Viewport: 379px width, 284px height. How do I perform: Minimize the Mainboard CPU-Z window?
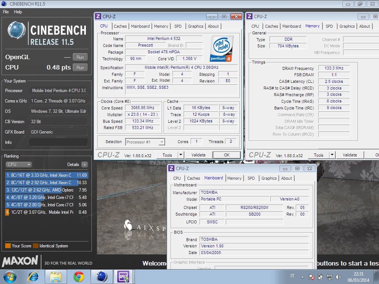[285, 169]
